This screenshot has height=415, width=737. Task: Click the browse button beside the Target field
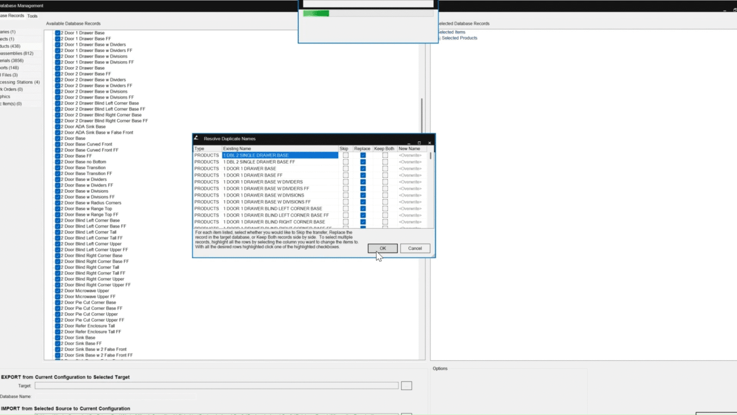(406, 385)
